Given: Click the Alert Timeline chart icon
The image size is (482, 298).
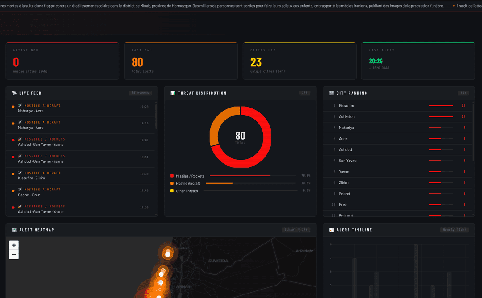Looking at the screenshot, I should pyautogui.click(x=331, y=230).
